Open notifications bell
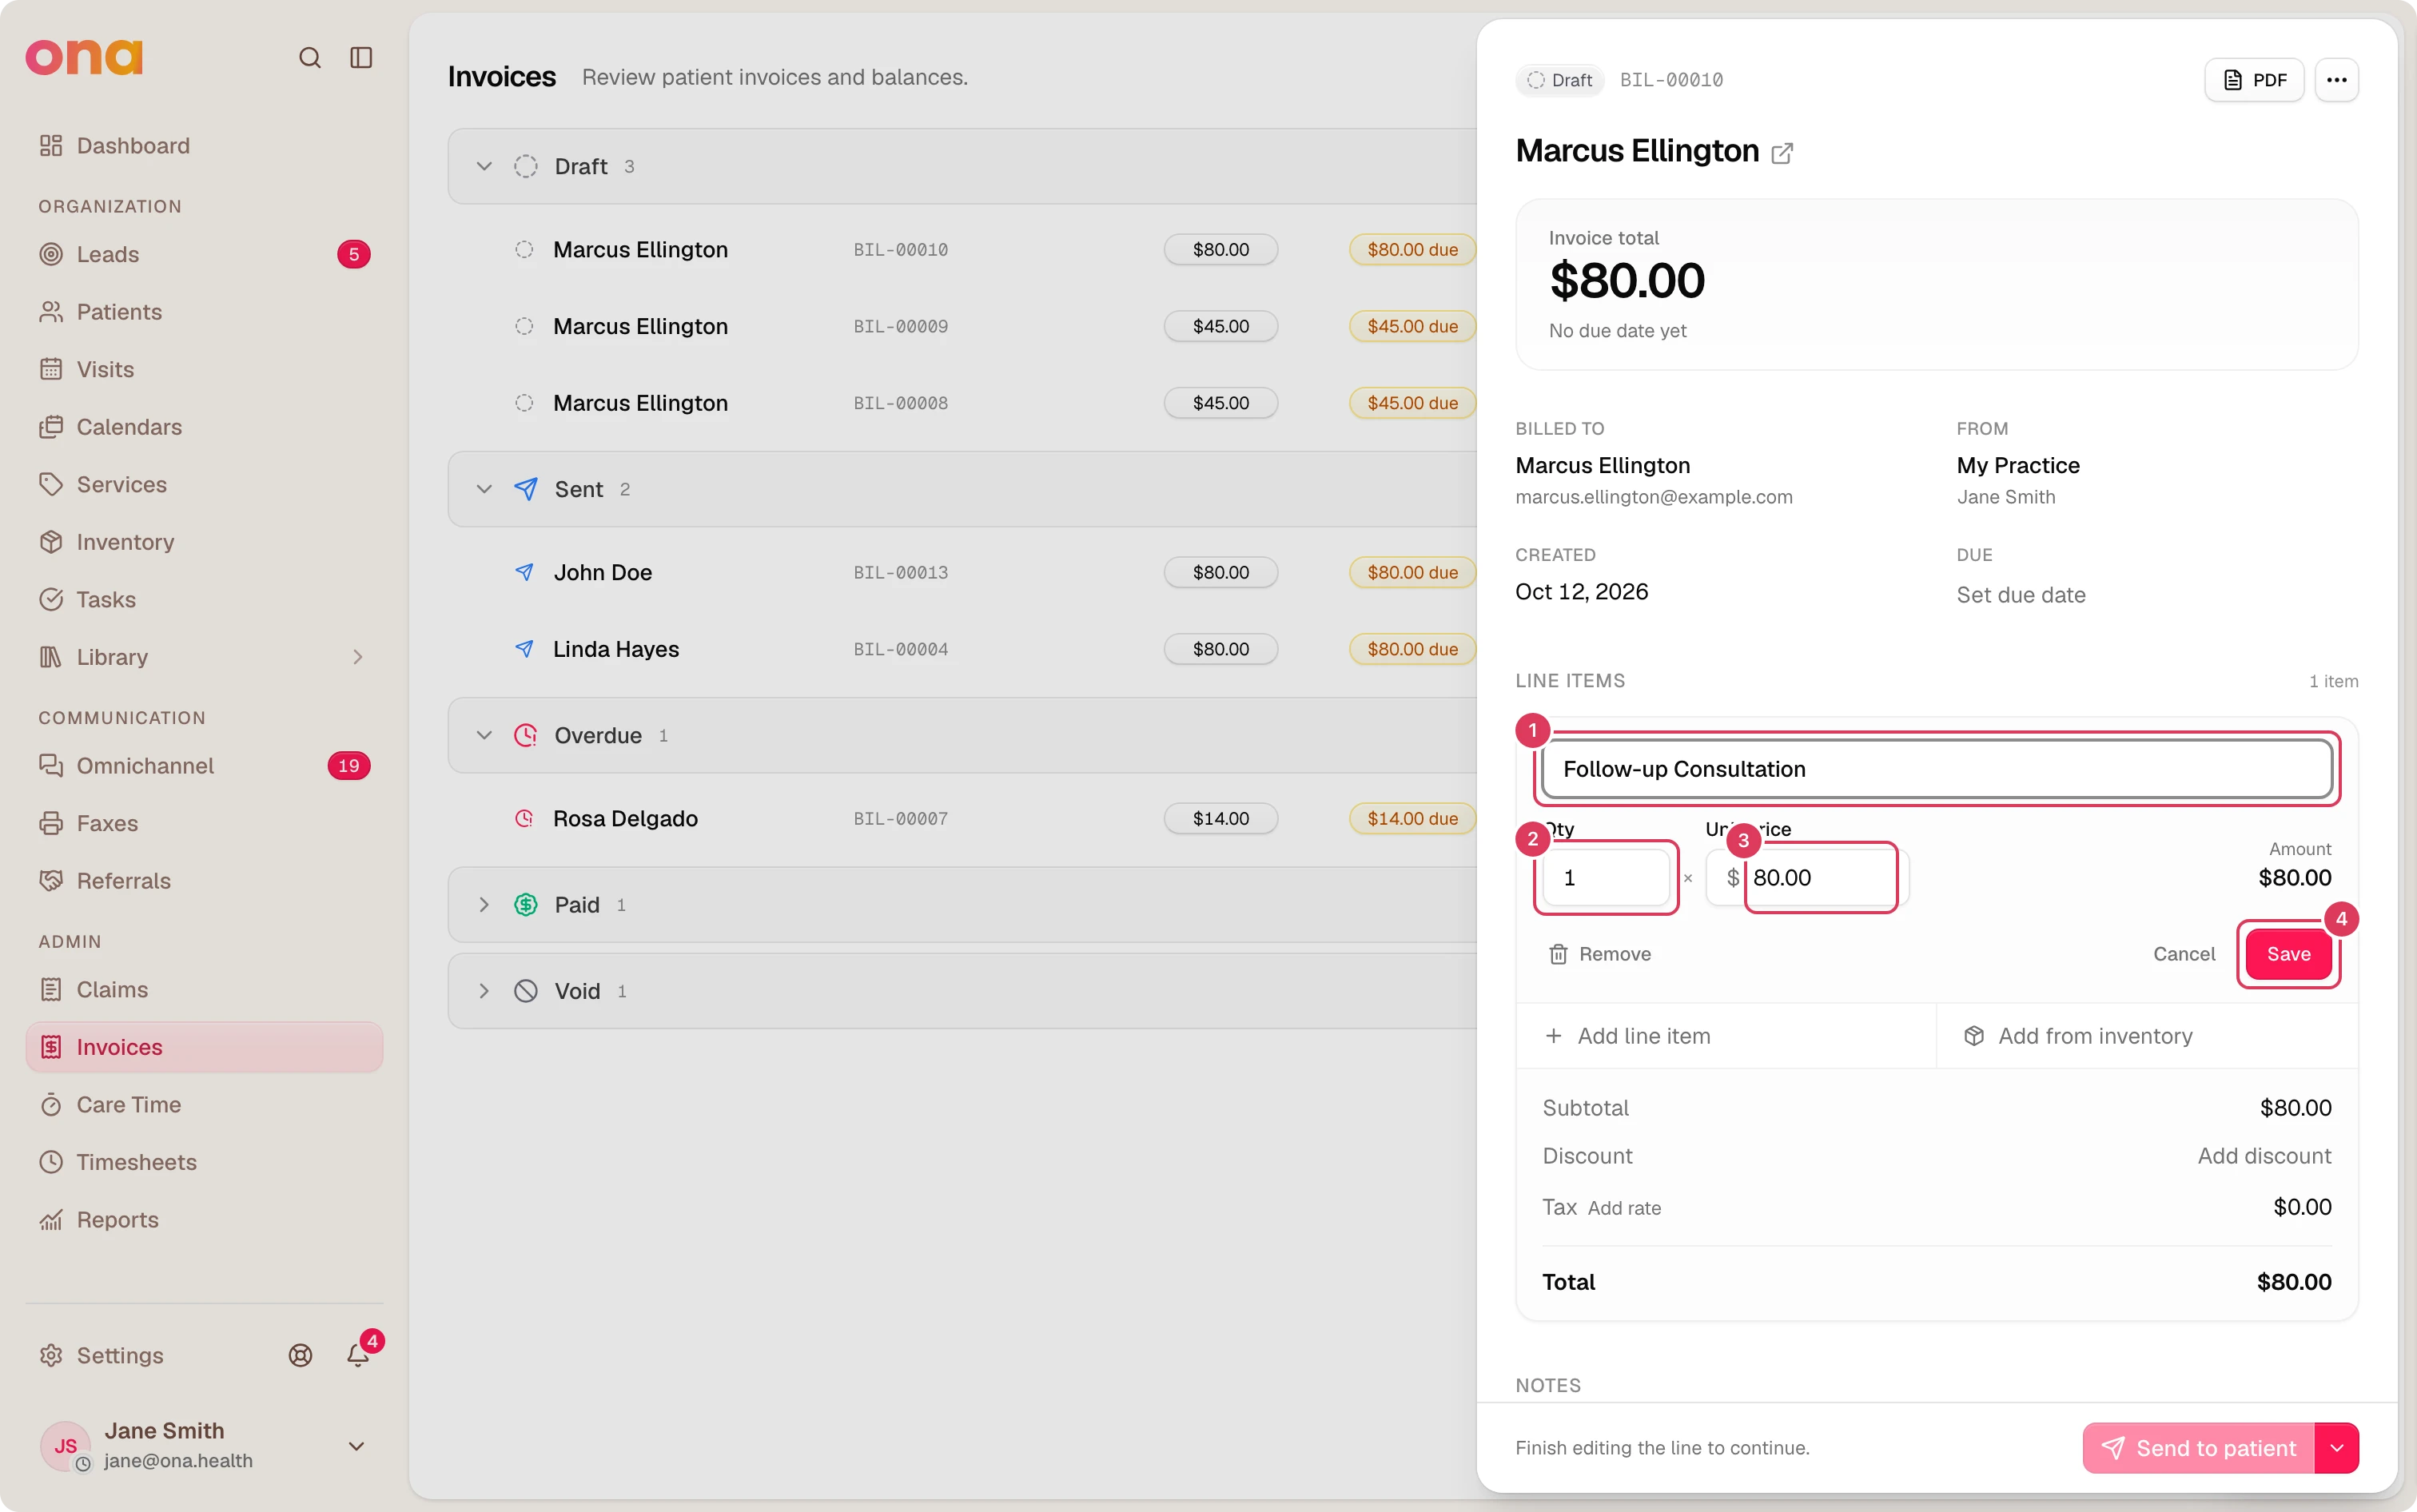 click(x=357, y=1355)
